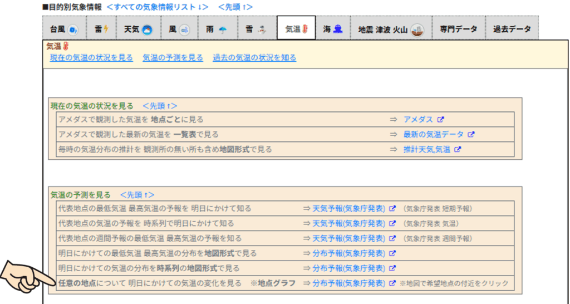570x304 pixels.
Task: Open the 専門データ tab
Action: pos(458,29)
